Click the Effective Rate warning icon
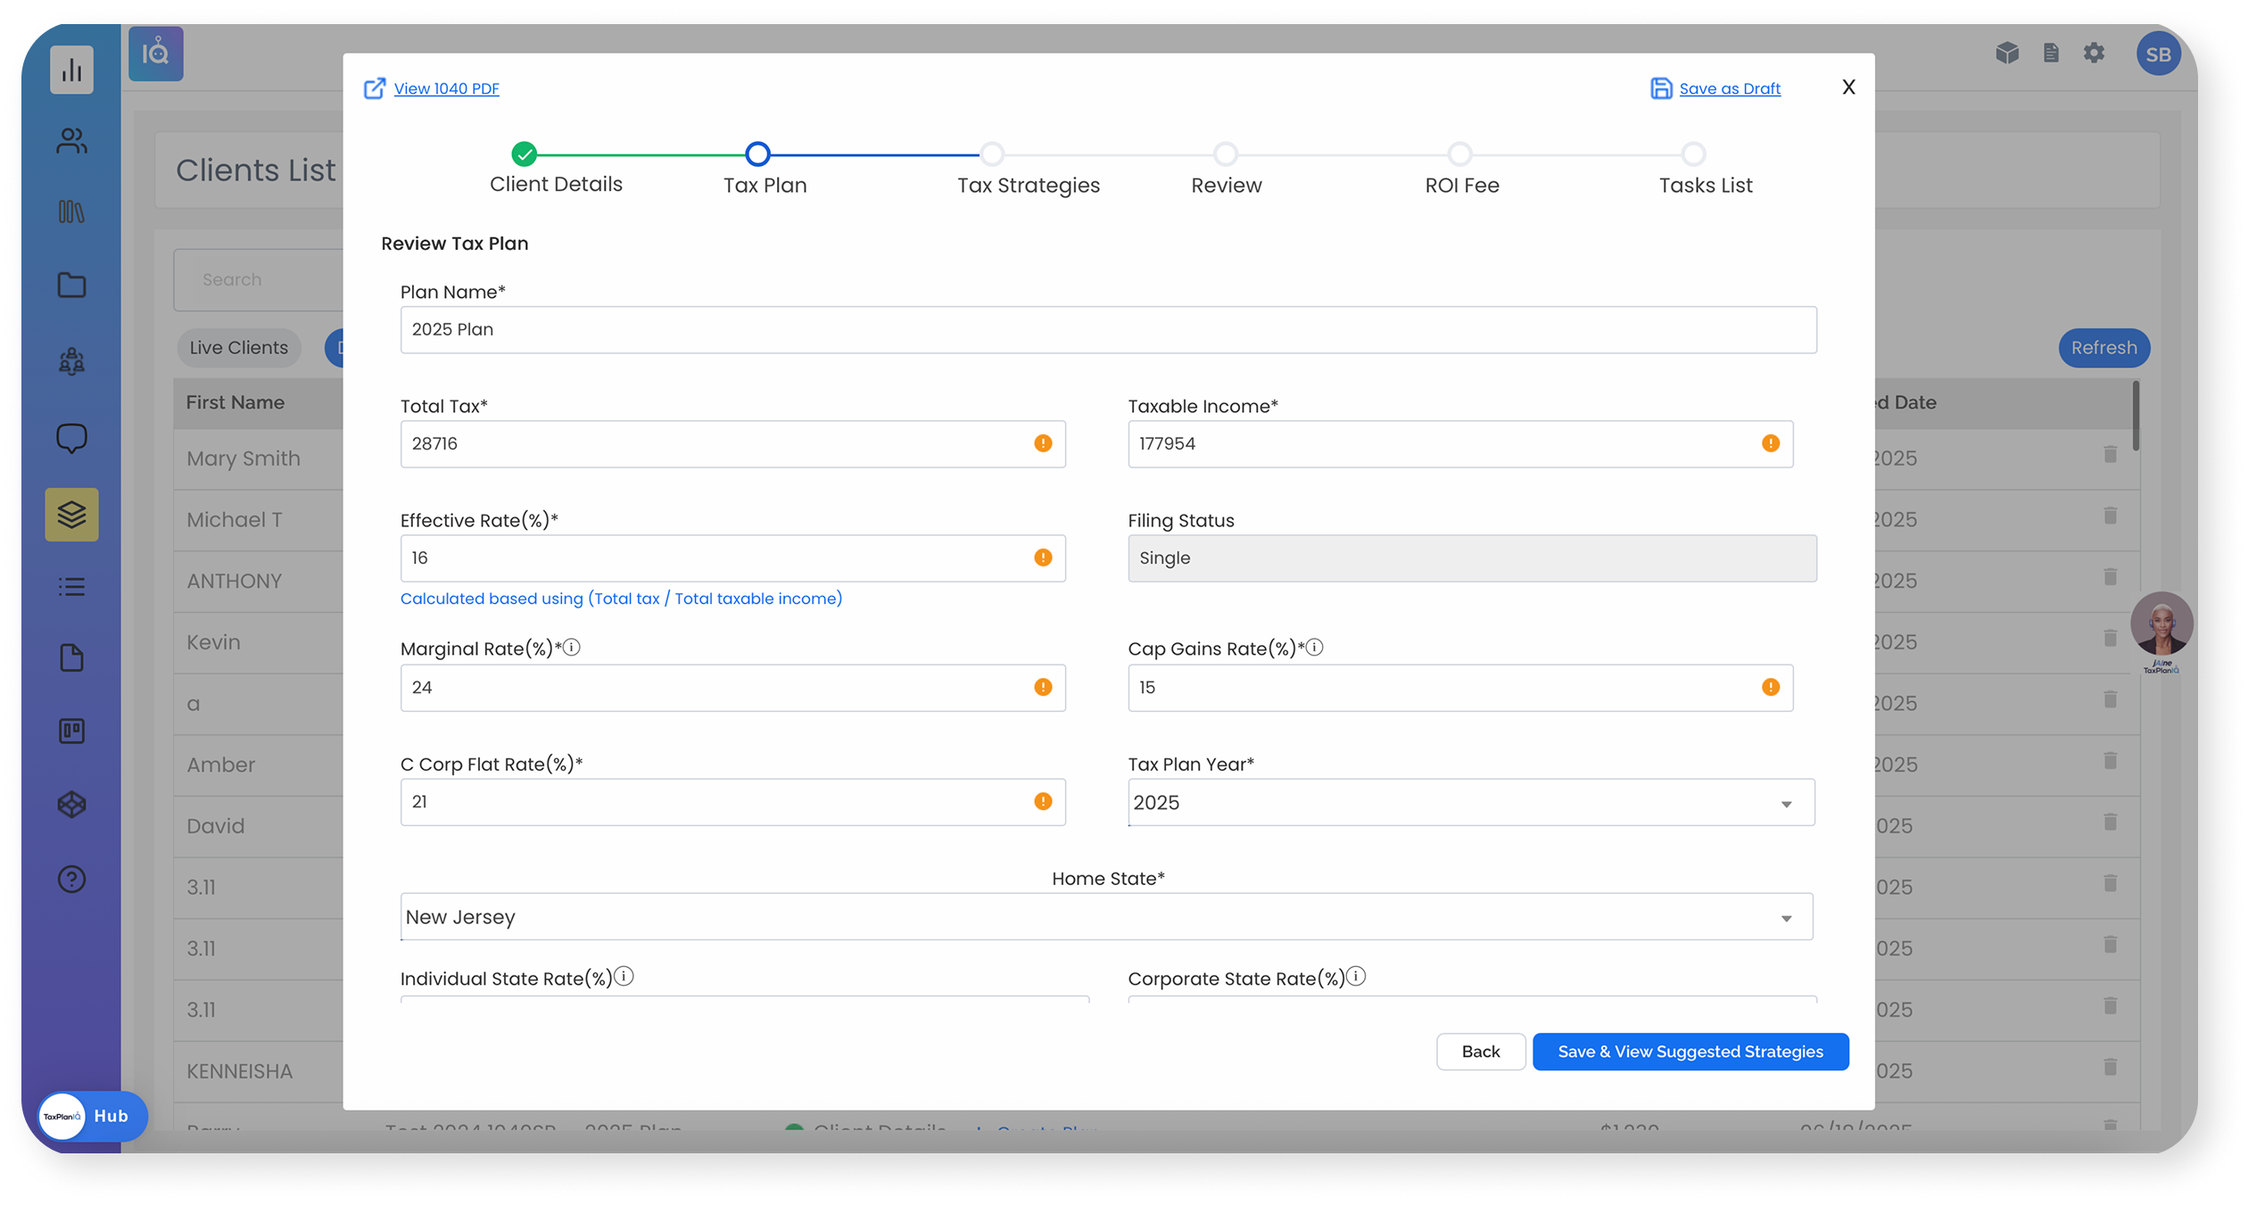 point(1043,558)
